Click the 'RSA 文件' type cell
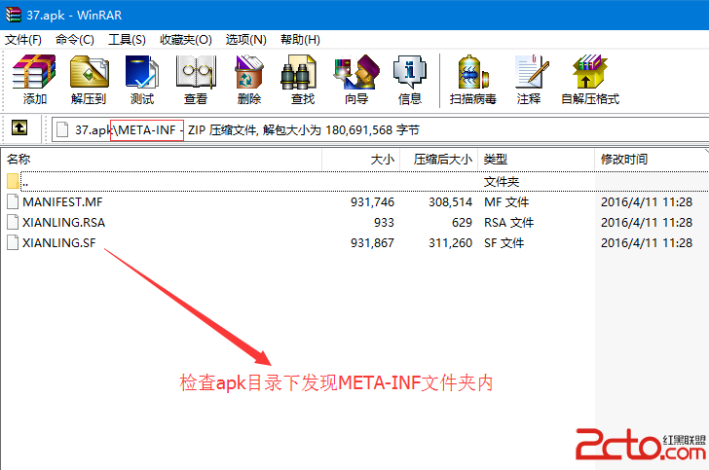The width and height of the screenshot is (709, 470). 508,222
